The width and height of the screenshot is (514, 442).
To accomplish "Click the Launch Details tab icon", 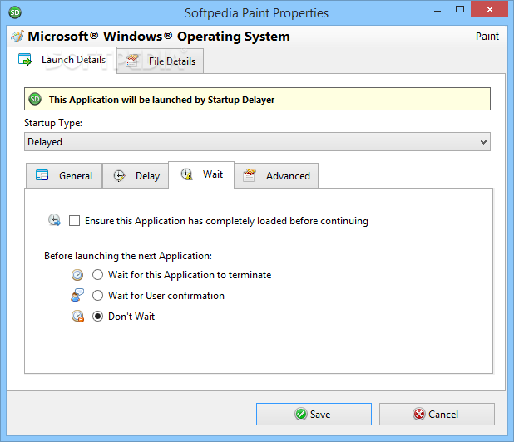I will (x=25, y=59).
